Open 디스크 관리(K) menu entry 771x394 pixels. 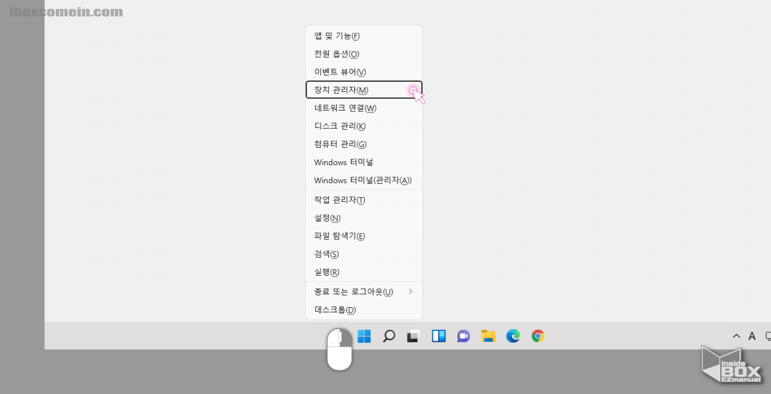click(364, 126)
